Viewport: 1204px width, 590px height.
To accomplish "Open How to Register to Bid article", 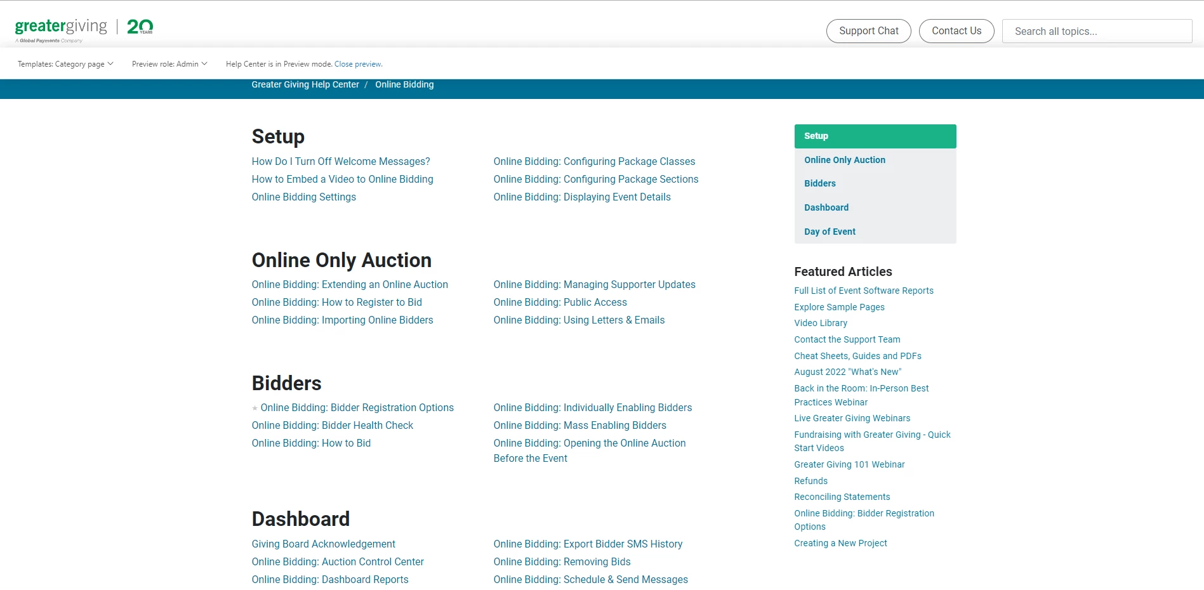I will (x=337, y=303).
